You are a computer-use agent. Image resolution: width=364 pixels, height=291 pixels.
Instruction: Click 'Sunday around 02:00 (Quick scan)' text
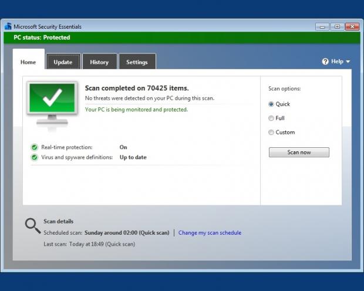127,233
